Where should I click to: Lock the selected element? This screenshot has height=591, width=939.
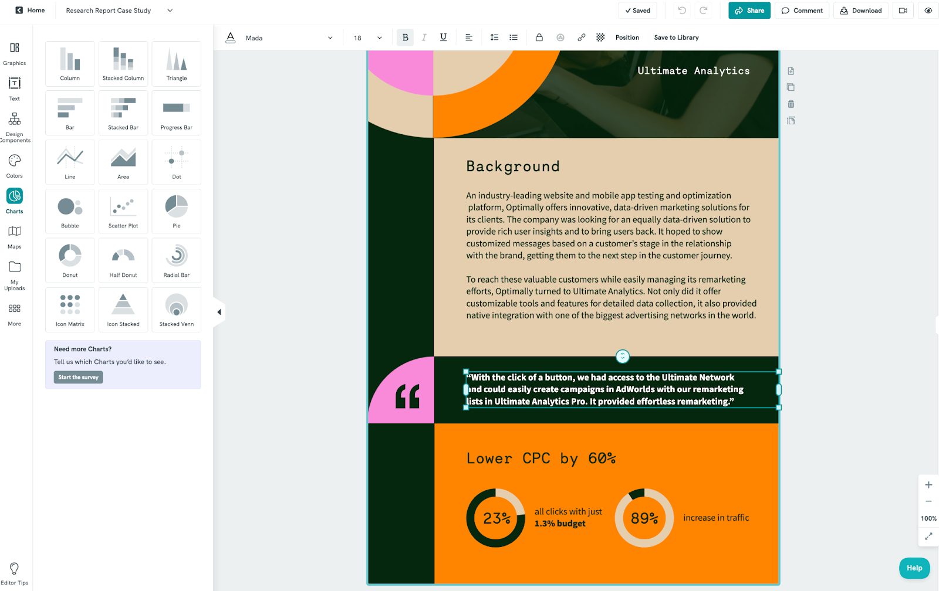[x=539, y=38]
